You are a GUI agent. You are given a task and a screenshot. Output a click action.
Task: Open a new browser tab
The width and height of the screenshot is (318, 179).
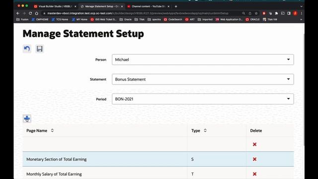click(176, 6)
